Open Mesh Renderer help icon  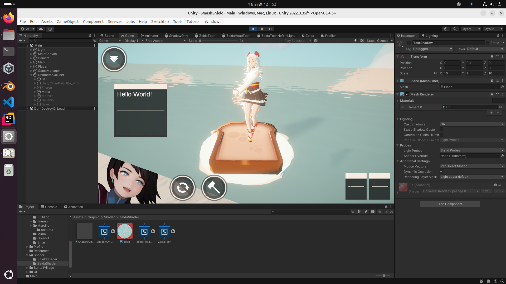(x=492, y=94)
